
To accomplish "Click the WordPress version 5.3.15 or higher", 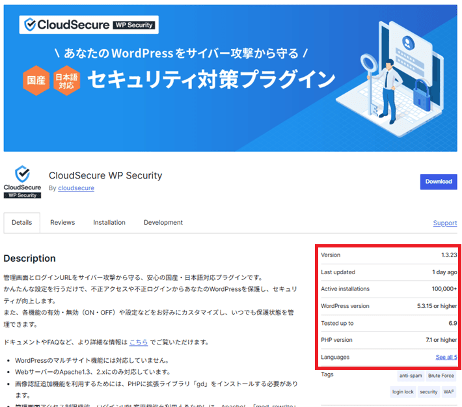I will point(437,306).
